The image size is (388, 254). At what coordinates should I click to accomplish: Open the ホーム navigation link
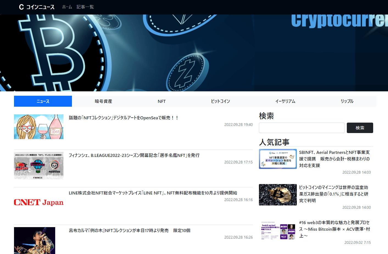(67, 7)
